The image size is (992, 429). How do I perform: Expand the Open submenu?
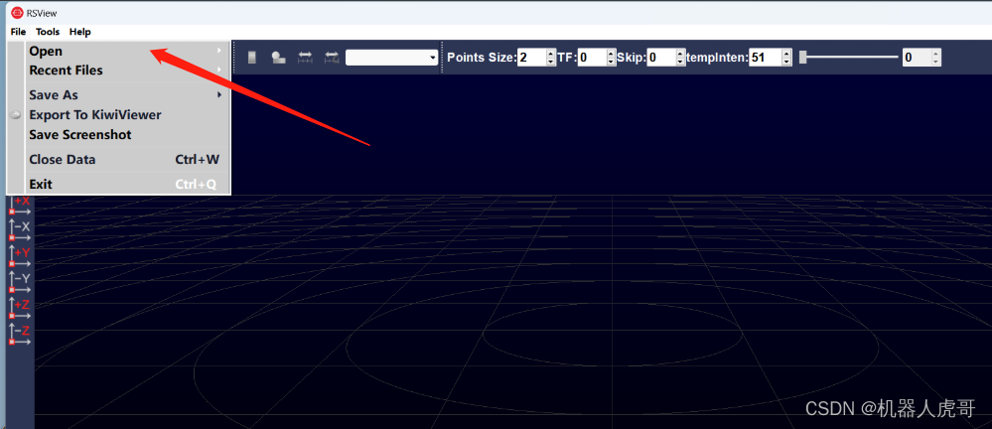(126, 52)
